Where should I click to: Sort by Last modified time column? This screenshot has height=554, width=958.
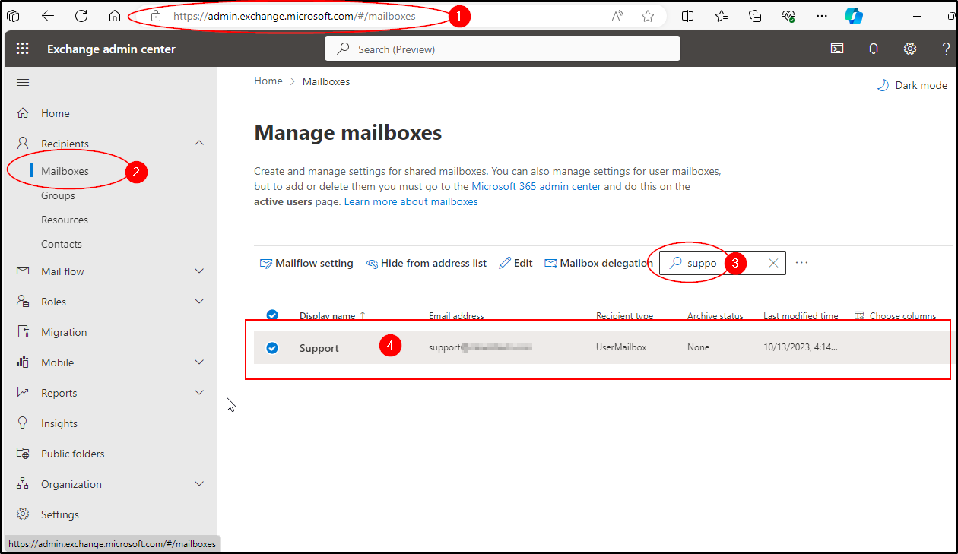click(x=801, y=316)
